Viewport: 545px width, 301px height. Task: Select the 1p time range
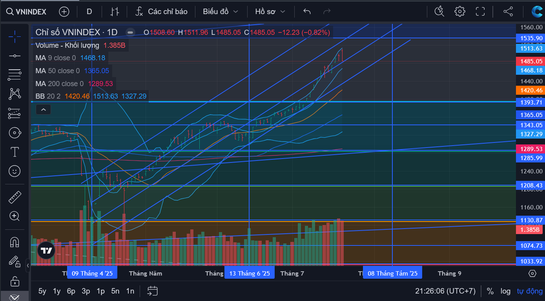(x=101, y=291)
